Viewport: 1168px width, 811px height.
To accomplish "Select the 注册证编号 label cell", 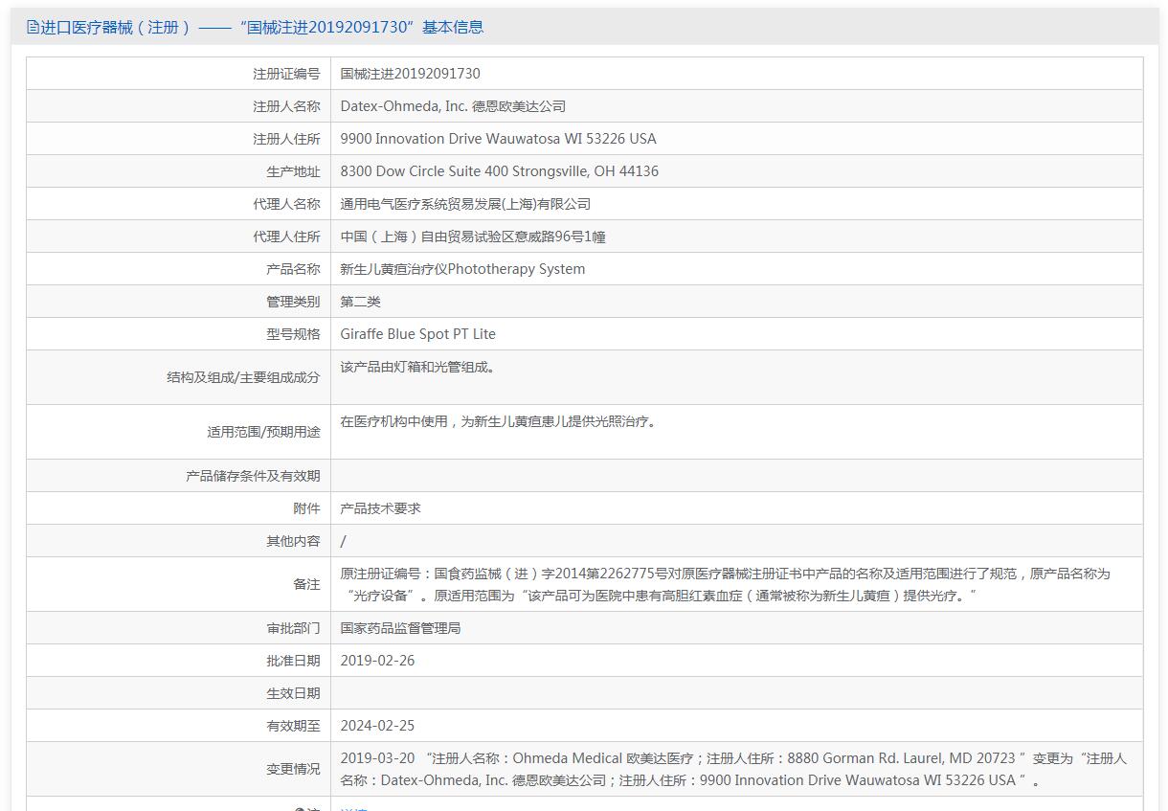I will [178, 74].
